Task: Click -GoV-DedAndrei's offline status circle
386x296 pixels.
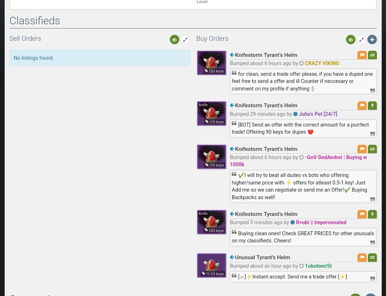Action: tap(301, 157)
